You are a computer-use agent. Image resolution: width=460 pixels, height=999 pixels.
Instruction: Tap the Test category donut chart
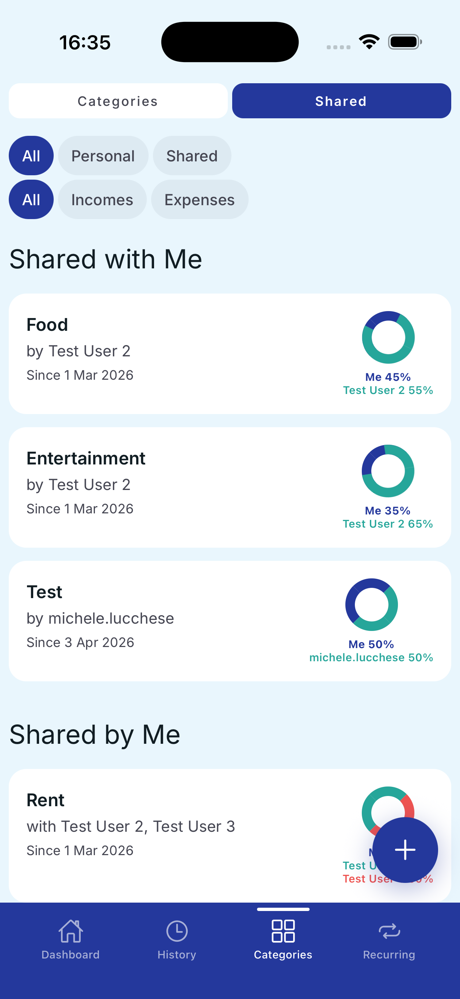[371, 605]
